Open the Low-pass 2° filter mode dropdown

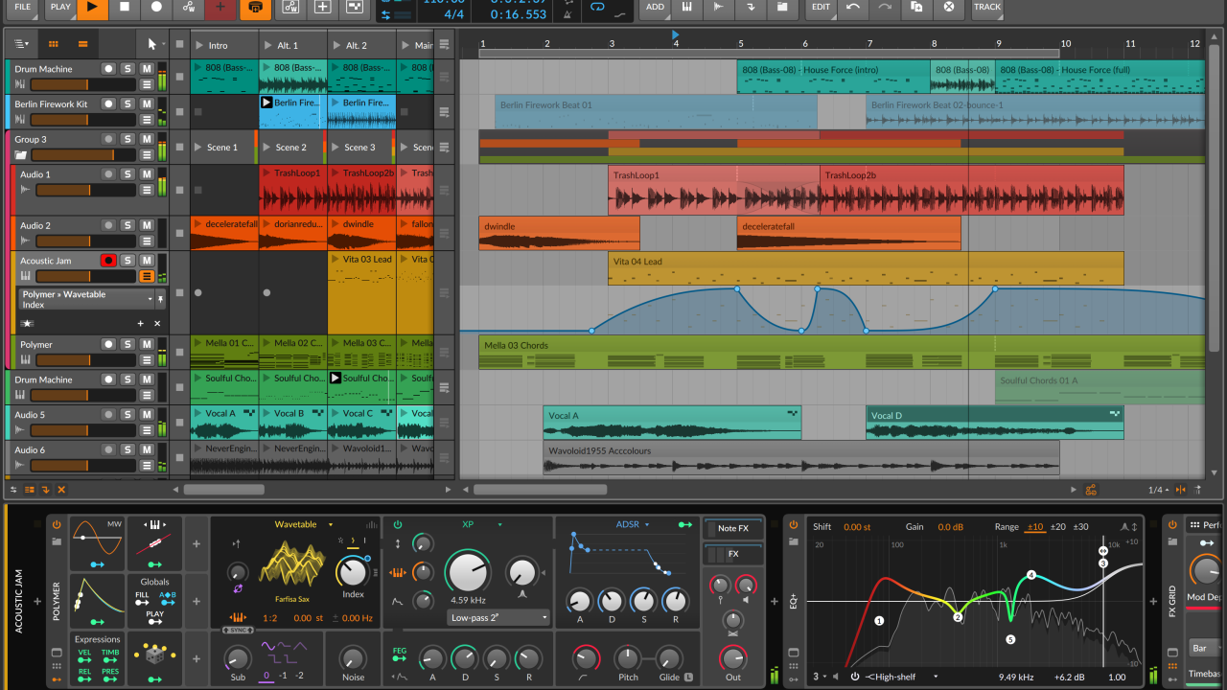pyautogui.click(x=498, y=618)
